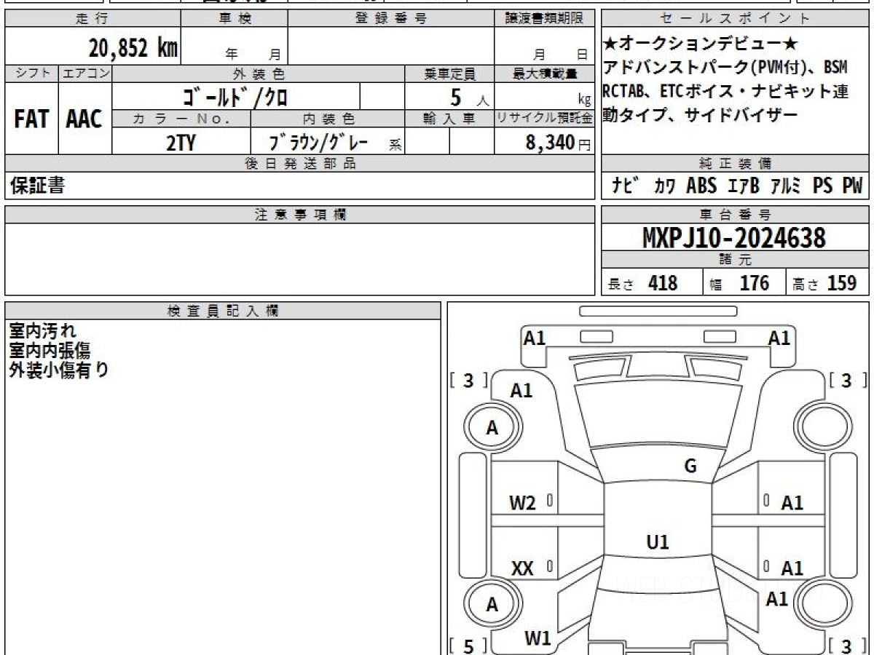Click the 譲渡書類期限 header
874x655 pixels.
pyautogui.click(x=545, y=19)
